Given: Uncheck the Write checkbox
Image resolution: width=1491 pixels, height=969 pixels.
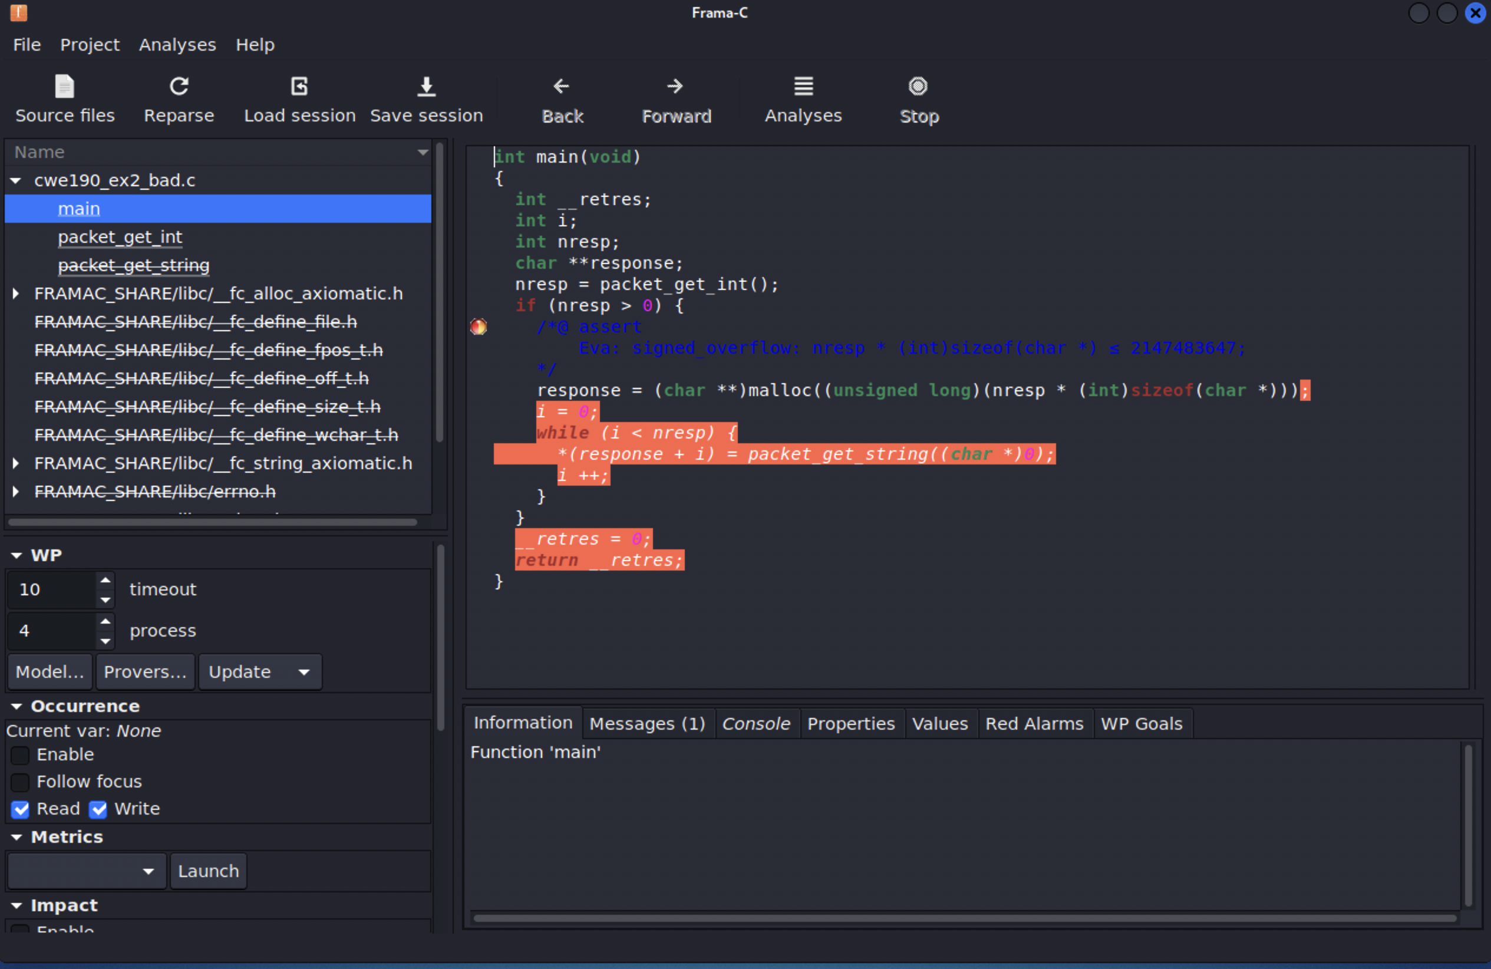Looking at the screenshot, I should pyautogui.click(x=98, y=809).
